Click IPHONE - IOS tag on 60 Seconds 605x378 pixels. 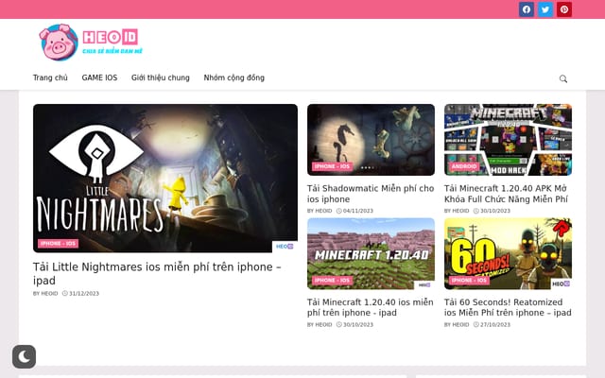(469, 280)
